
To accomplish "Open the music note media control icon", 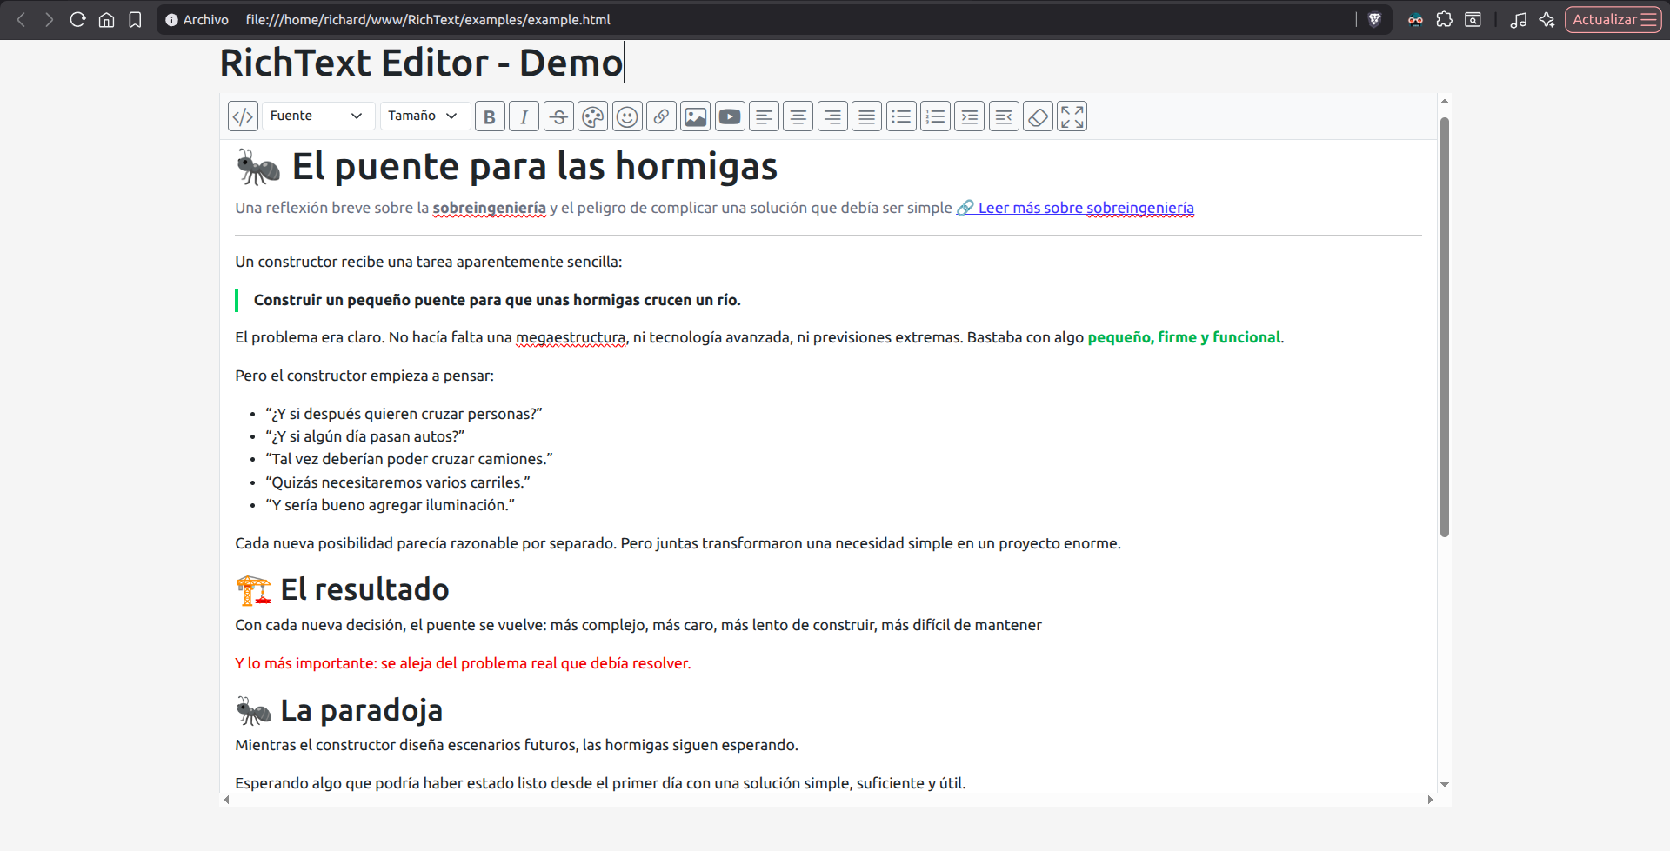I will 1519,19.
